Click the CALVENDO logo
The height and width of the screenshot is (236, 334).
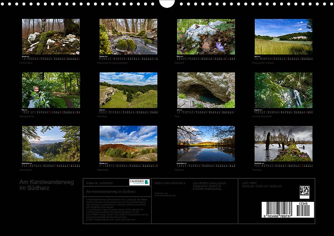(139, 182)
